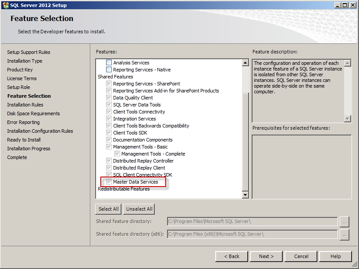Toggle the Client Tools SDK checkbox

pyautogui.click(x=108, y=133)
